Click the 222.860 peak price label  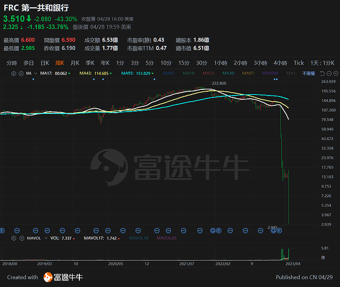coord(219,83)
